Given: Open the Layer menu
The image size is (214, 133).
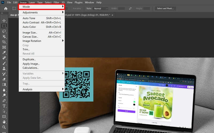Looking at the screenshot, I should click(x=32, y=2).
